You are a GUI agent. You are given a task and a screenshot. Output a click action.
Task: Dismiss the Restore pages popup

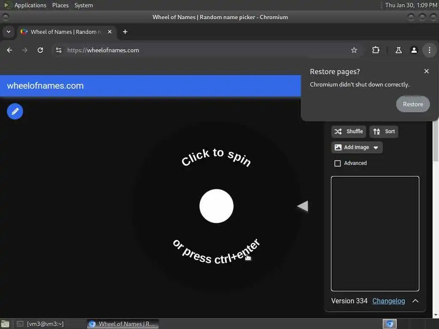pos(426,72)
